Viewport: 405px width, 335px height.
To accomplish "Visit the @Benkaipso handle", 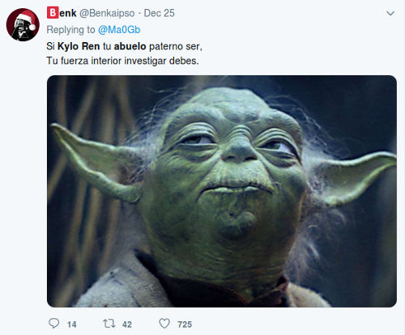I will click(107, 13).
